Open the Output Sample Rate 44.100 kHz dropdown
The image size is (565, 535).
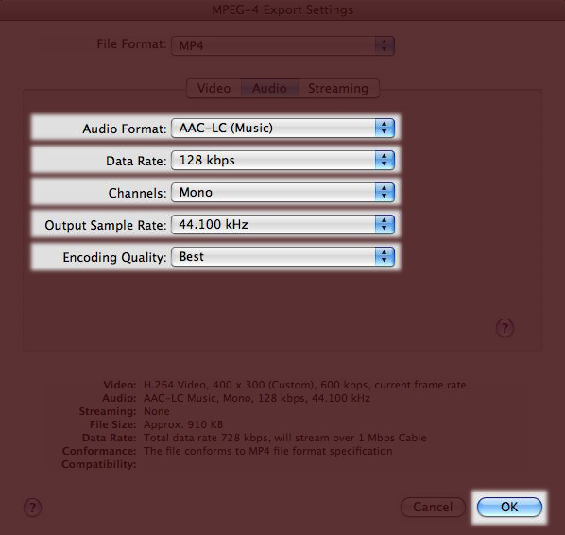pyautogui.click(x=282, y=224)
